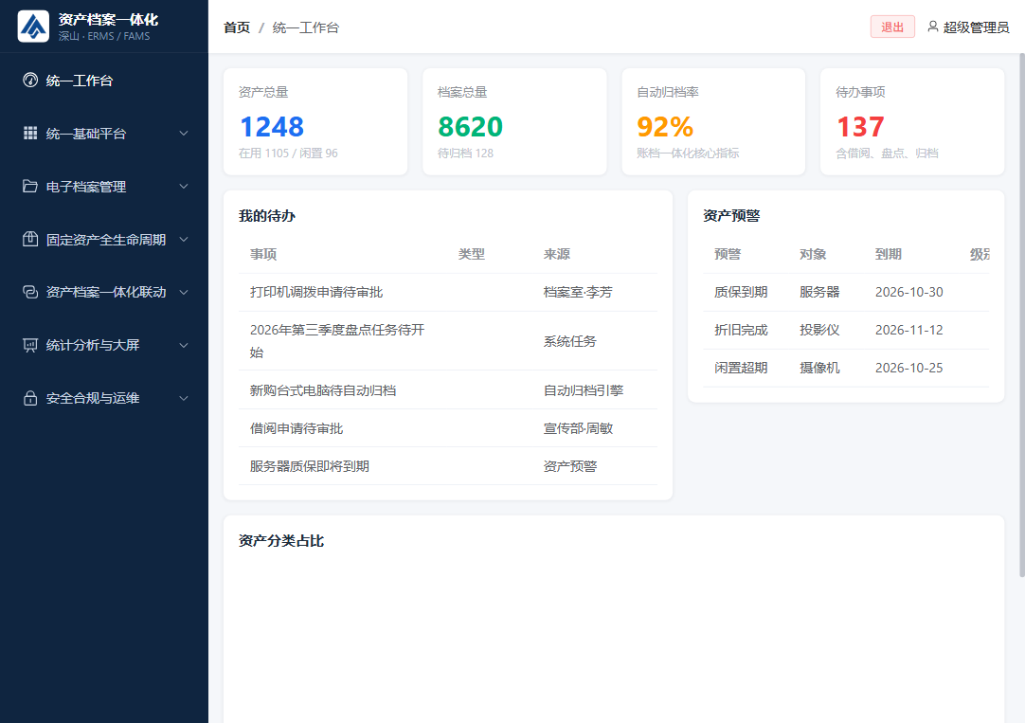Click source cell 系统任务
Image resolution: width=1025 pixels, height=723 pixels.
pyautogui.click(x=570, y=341)
